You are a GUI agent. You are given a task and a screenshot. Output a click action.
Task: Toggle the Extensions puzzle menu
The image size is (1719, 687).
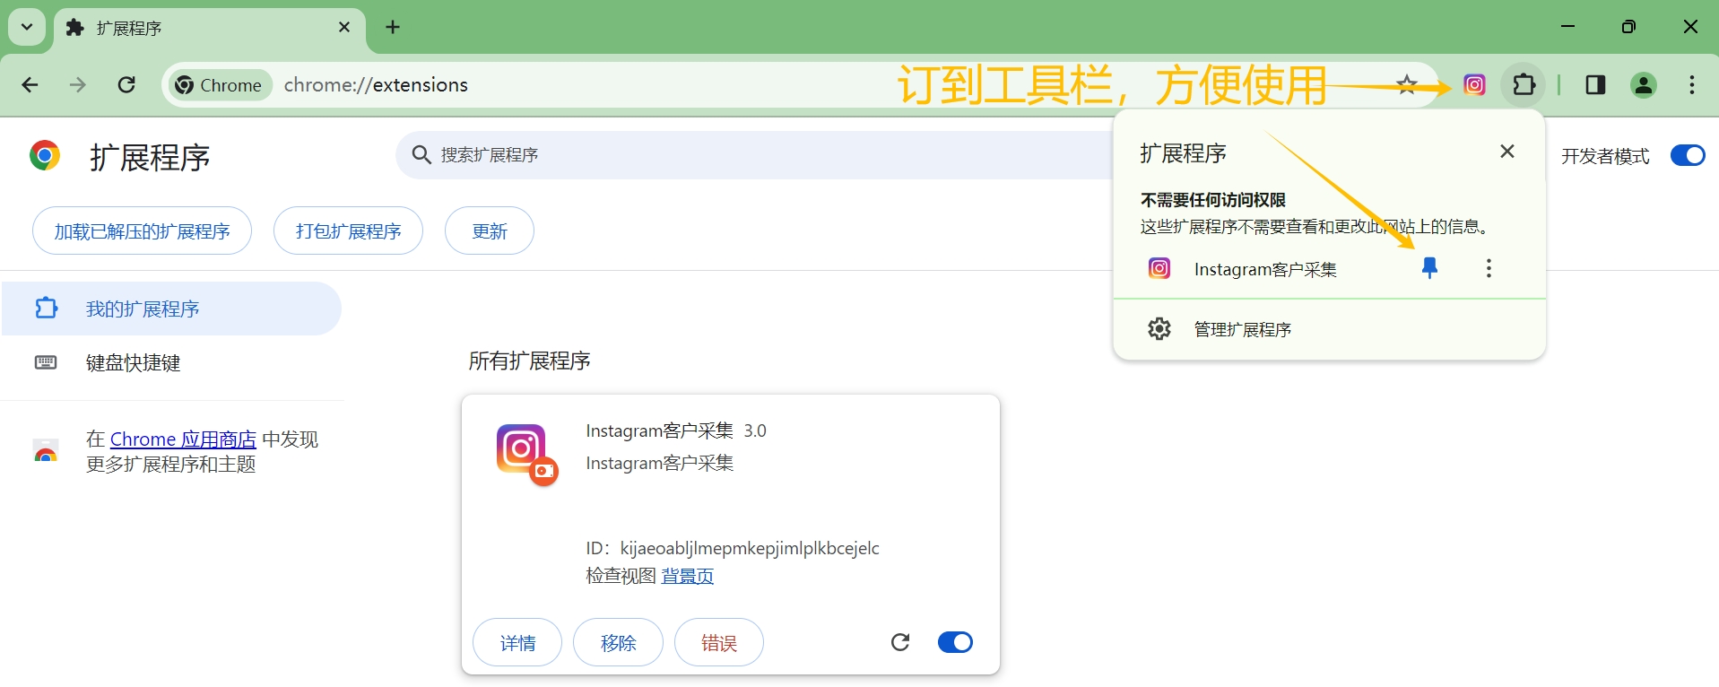click(1524, 85)
